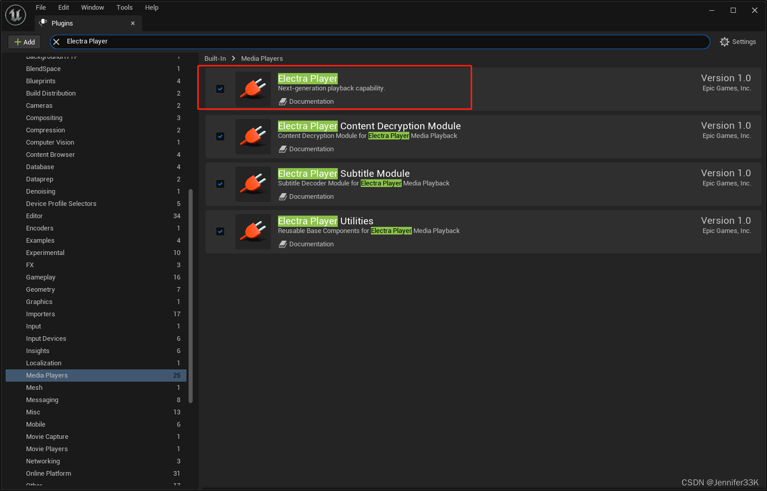The image size is (767, 491).
Task: Select the Examples category
Action: 96,241
